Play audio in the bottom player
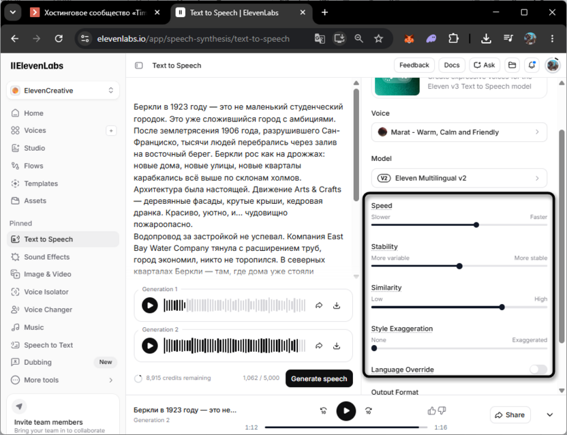 point(346,410)
